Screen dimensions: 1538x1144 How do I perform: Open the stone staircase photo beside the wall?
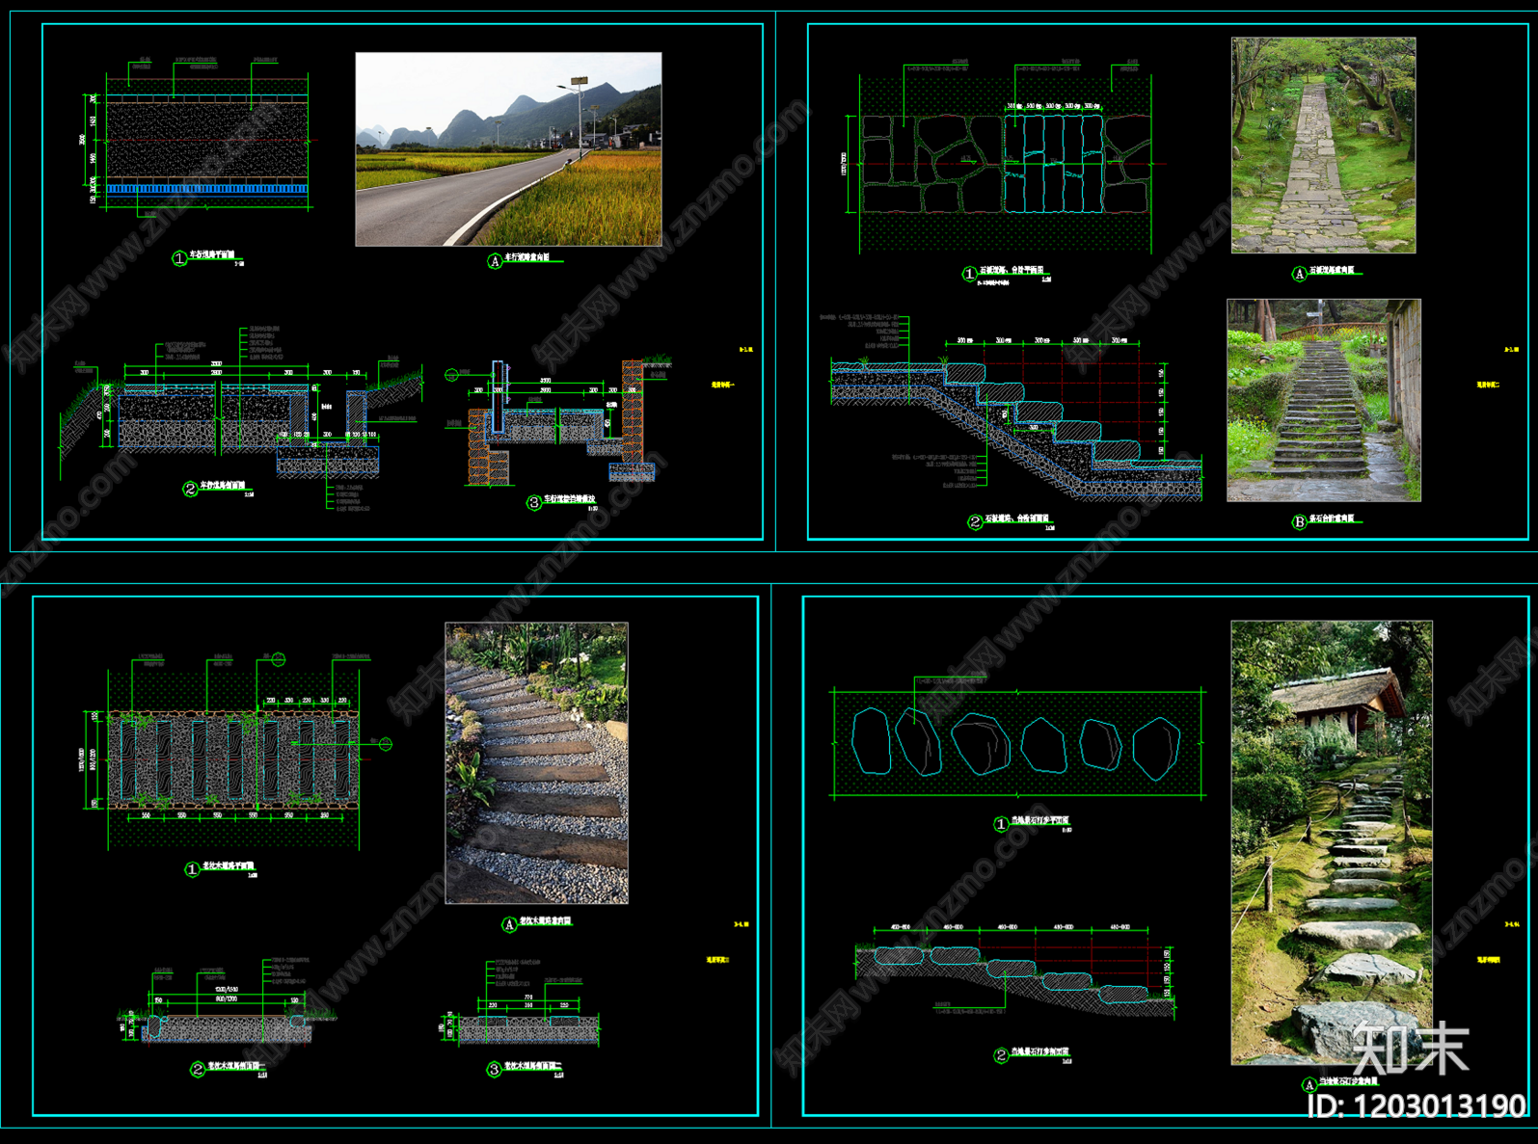pos(1323,400)
